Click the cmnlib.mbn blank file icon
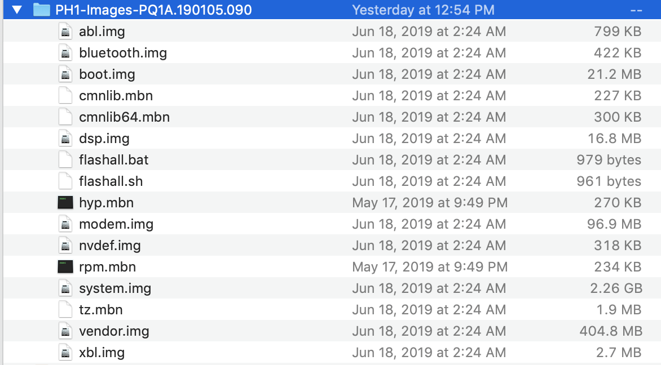 (65, 96)
